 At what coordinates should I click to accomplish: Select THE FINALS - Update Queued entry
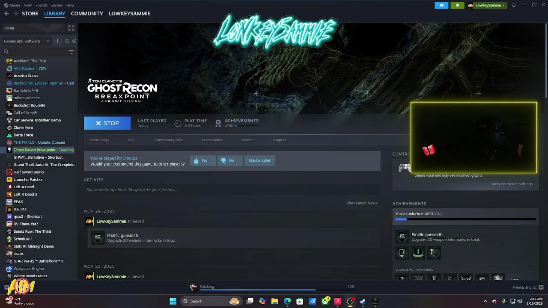coord(39,142)
